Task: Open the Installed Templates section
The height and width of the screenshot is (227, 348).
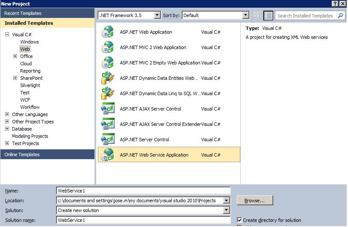Action: 47,23
